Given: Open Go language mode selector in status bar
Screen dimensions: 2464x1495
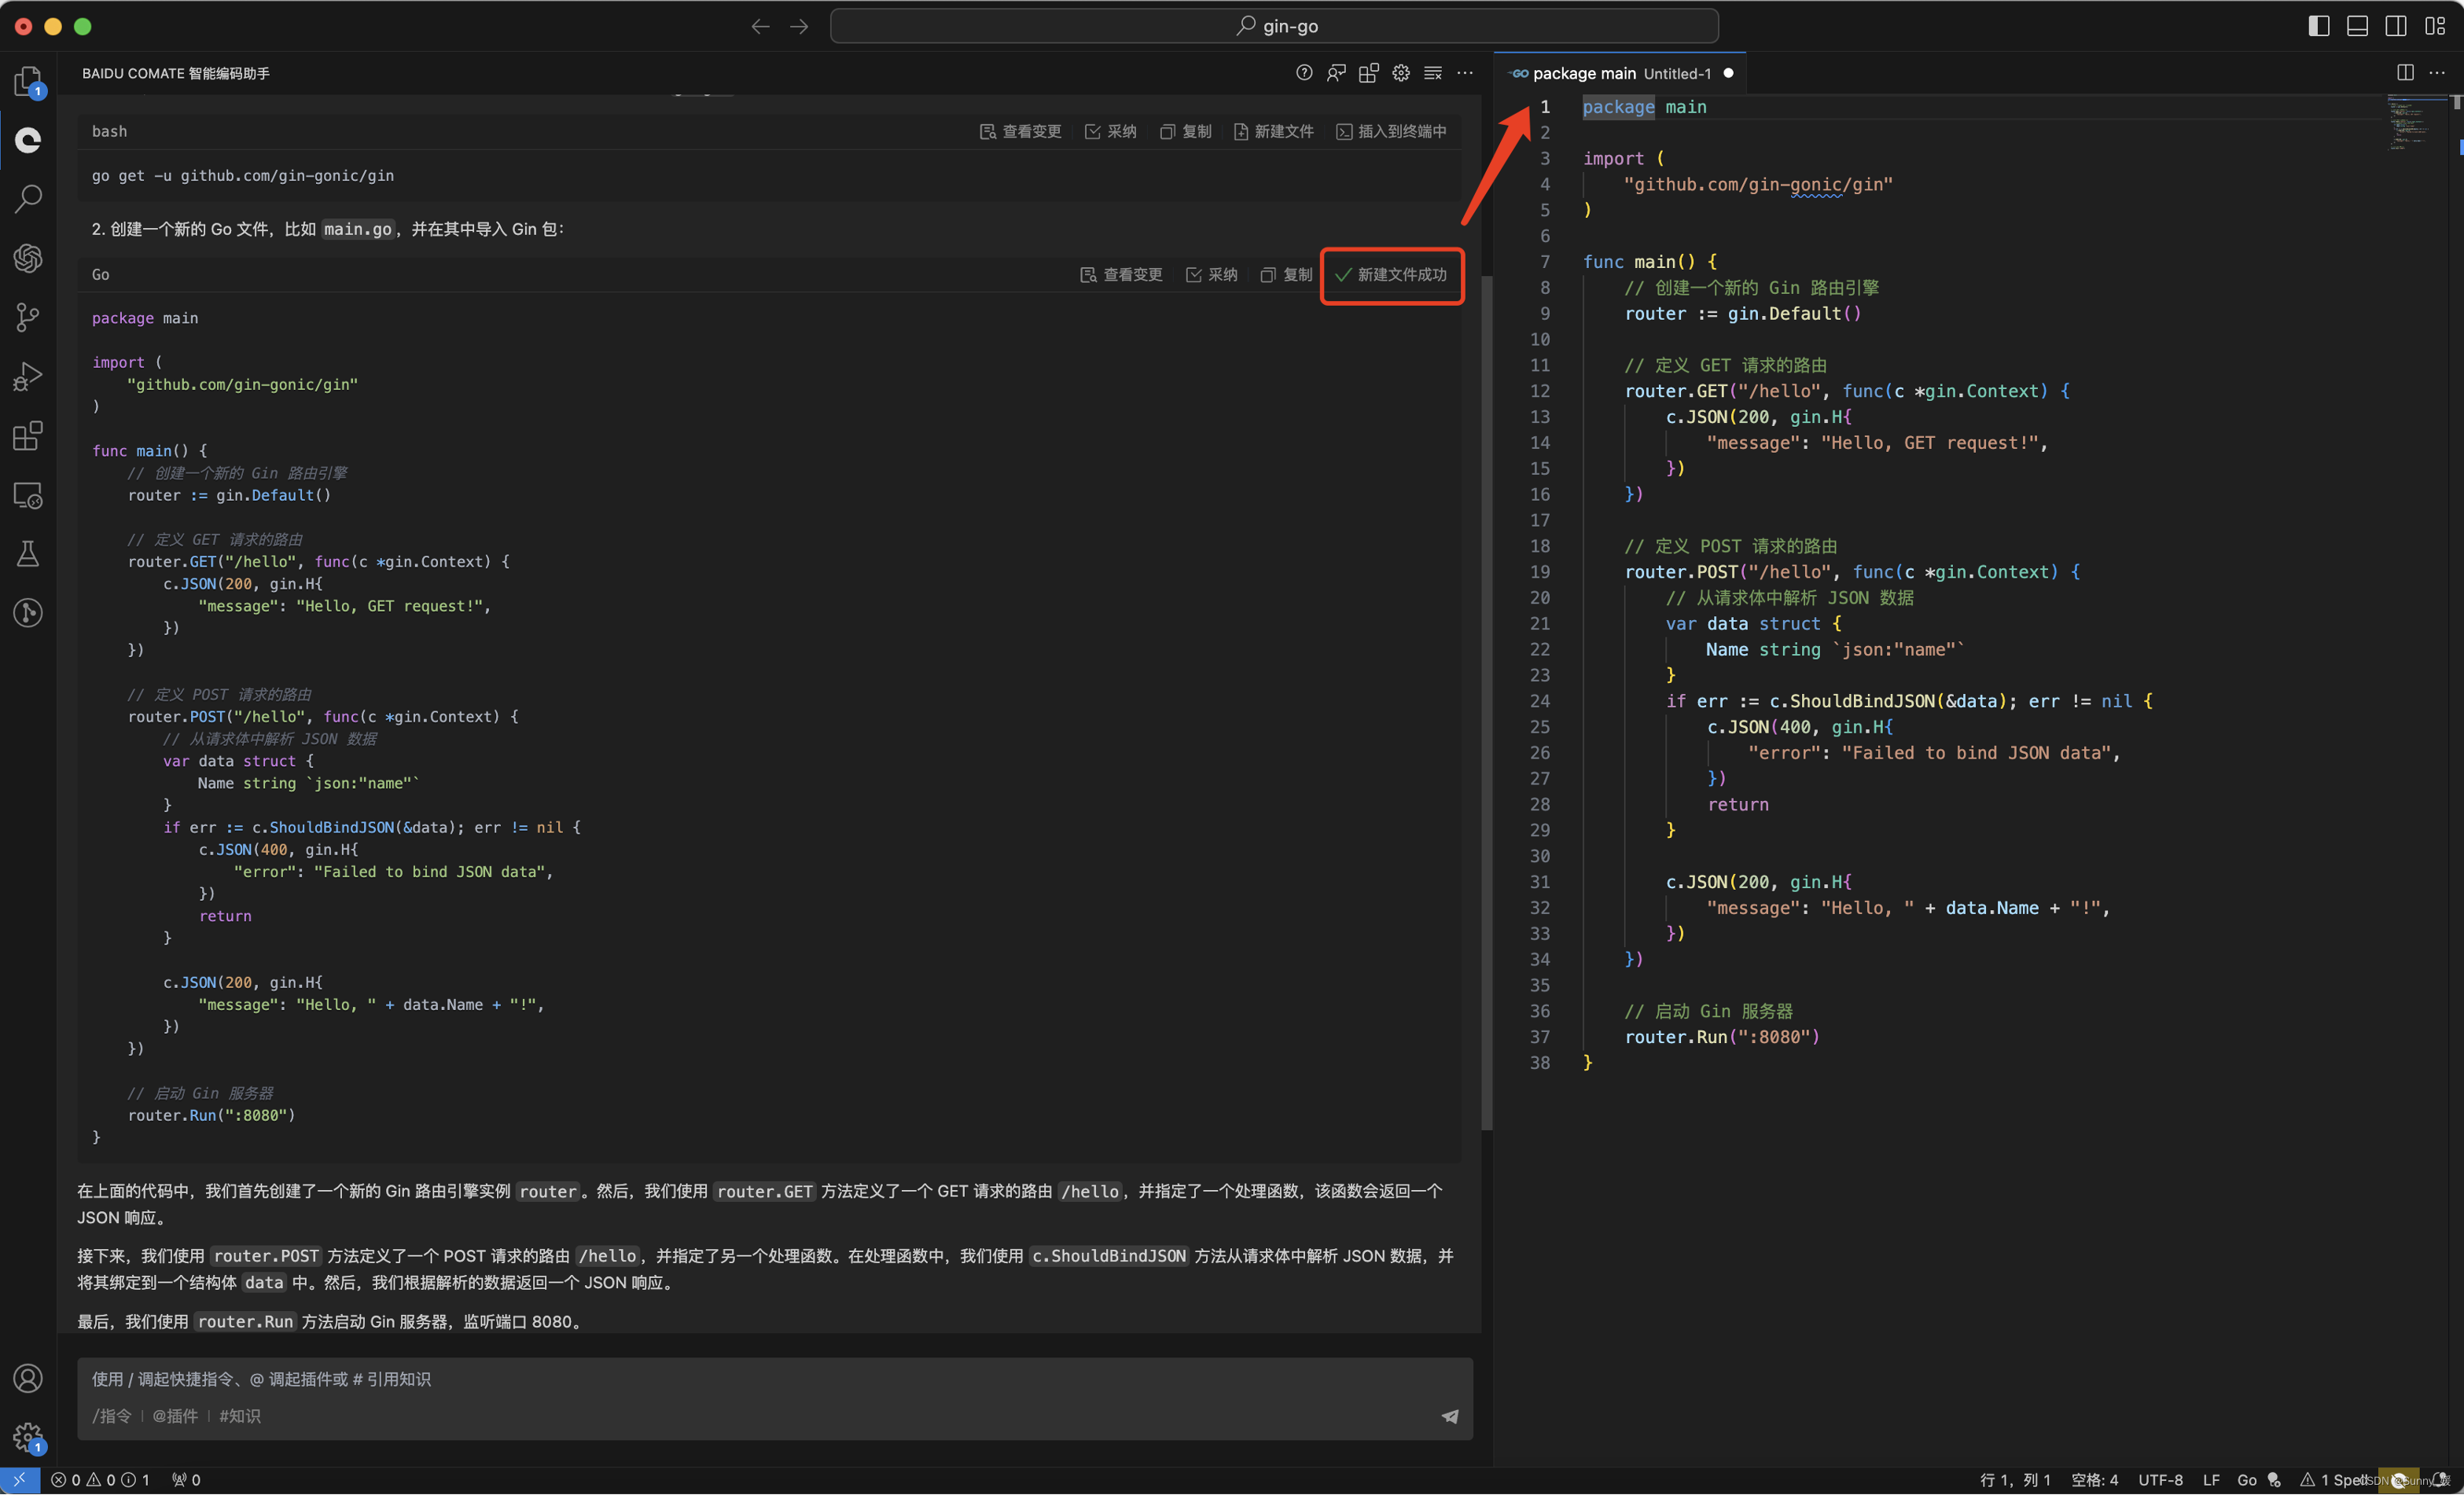Looking at the screenshot, I should click(2246, 1479).
